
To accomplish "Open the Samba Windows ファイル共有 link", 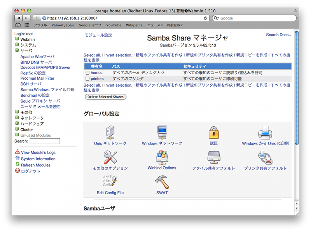I will [47, 90].
